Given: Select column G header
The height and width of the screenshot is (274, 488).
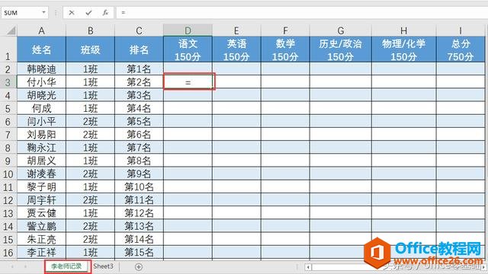Looking at the screenshot, I should [341, 30].
